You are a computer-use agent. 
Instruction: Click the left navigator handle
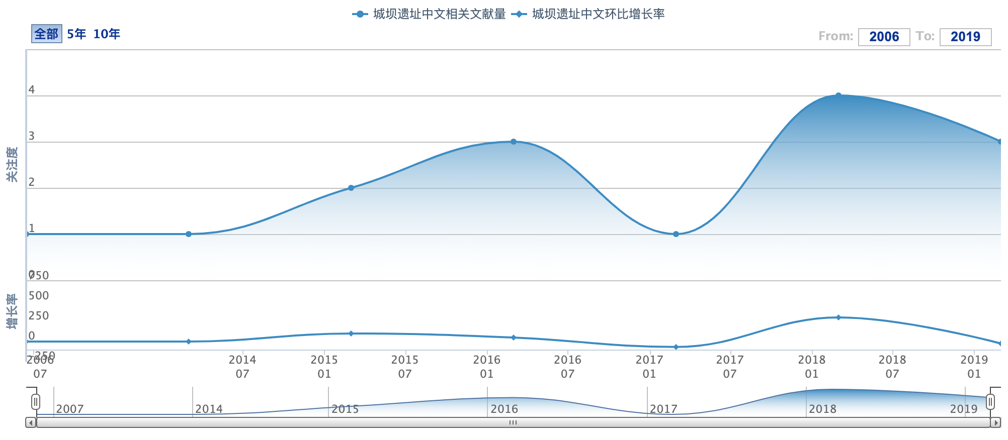pos(36,402)
